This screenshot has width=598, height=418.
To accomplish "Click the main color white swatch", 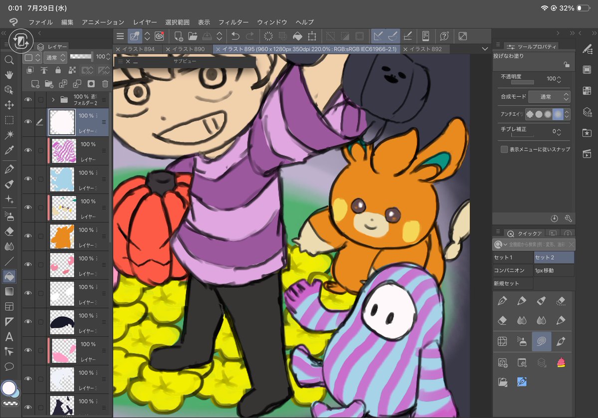I will [8, 388].
